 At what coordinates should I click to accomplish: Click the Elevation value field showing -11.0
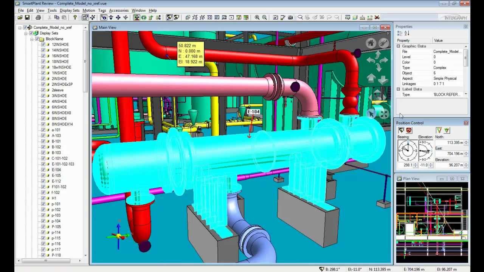[x=423, y=165]
